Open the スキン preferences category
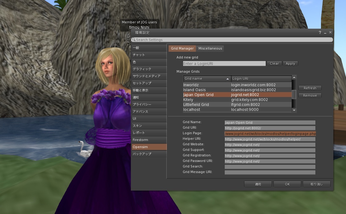Screen dimensions: 346x214 coord(149,126)
